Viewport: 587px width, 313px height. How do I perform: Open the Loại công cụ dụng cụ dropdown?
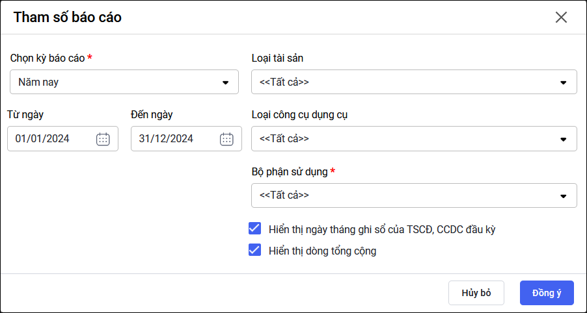pyautogui.click(x=403, y=139)
